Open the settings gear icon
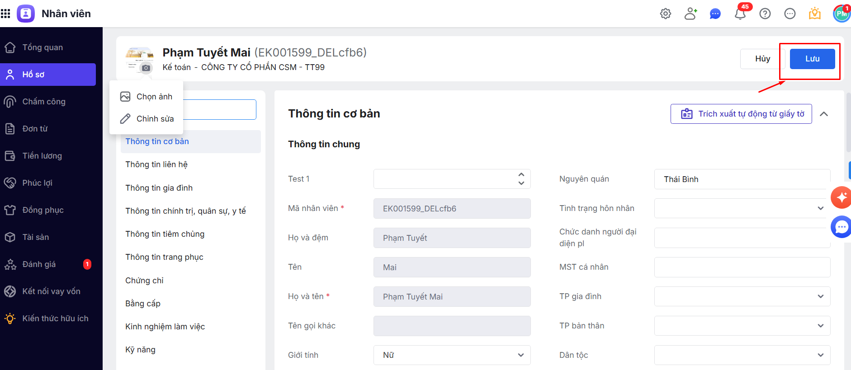This screenshot has height=370, width=851. tap(666, 14)
